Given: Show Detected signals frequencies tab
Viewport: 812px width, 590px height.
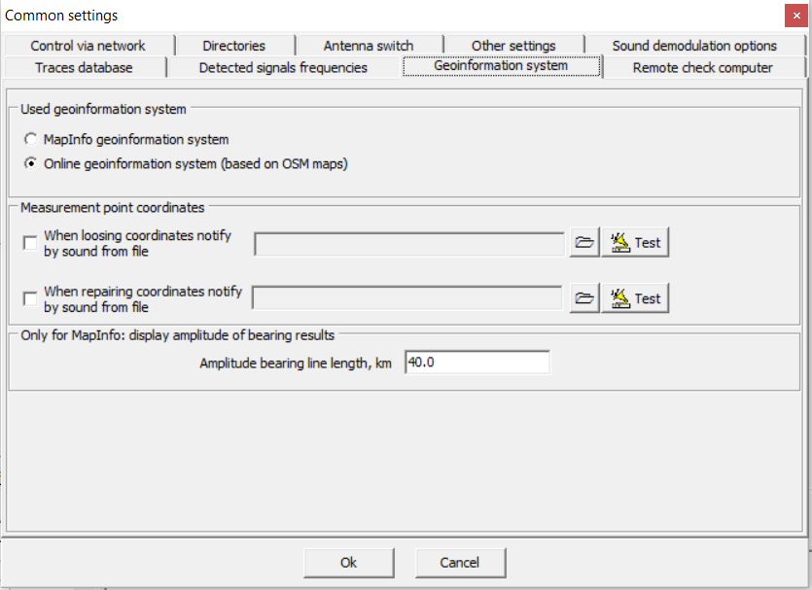Looking at the screenshot, I should click(x=283, y=67).
